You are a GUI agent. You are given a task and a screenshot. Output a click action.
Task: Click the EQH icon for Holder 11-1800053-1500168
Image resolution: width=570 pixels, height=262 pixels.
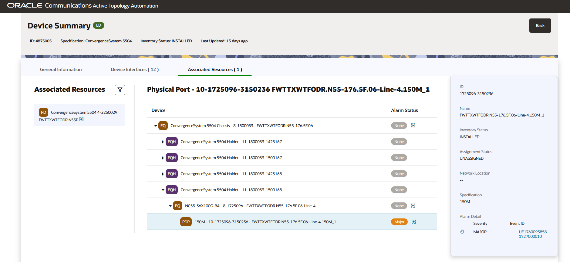172,190
